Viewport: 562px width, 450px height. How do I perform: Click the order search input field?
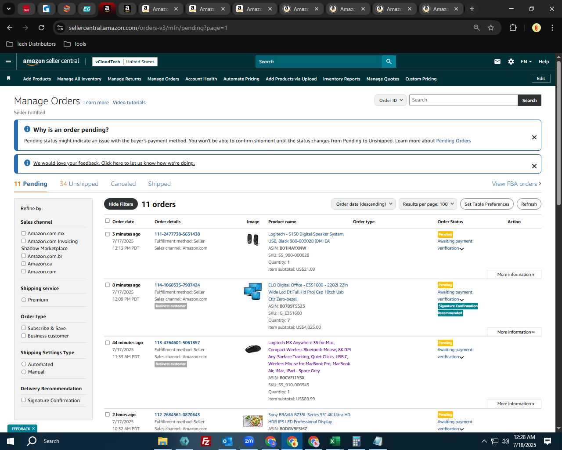point(463,100)
